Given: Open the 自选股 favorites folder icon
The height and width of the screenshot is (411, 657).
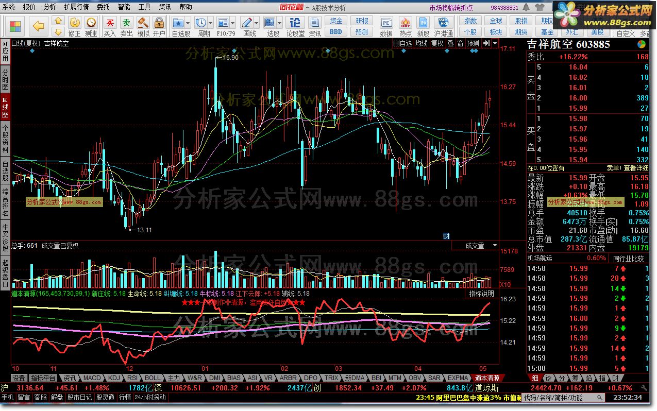Looking at the screenshot, I should [x=178, y=23].
